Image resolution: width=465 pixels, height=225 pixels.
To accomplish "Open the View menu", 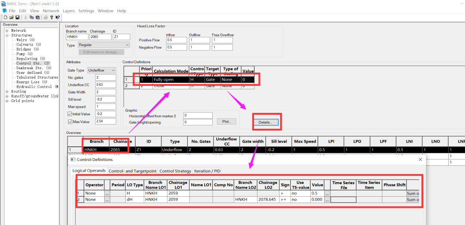I will click(34, 11).
